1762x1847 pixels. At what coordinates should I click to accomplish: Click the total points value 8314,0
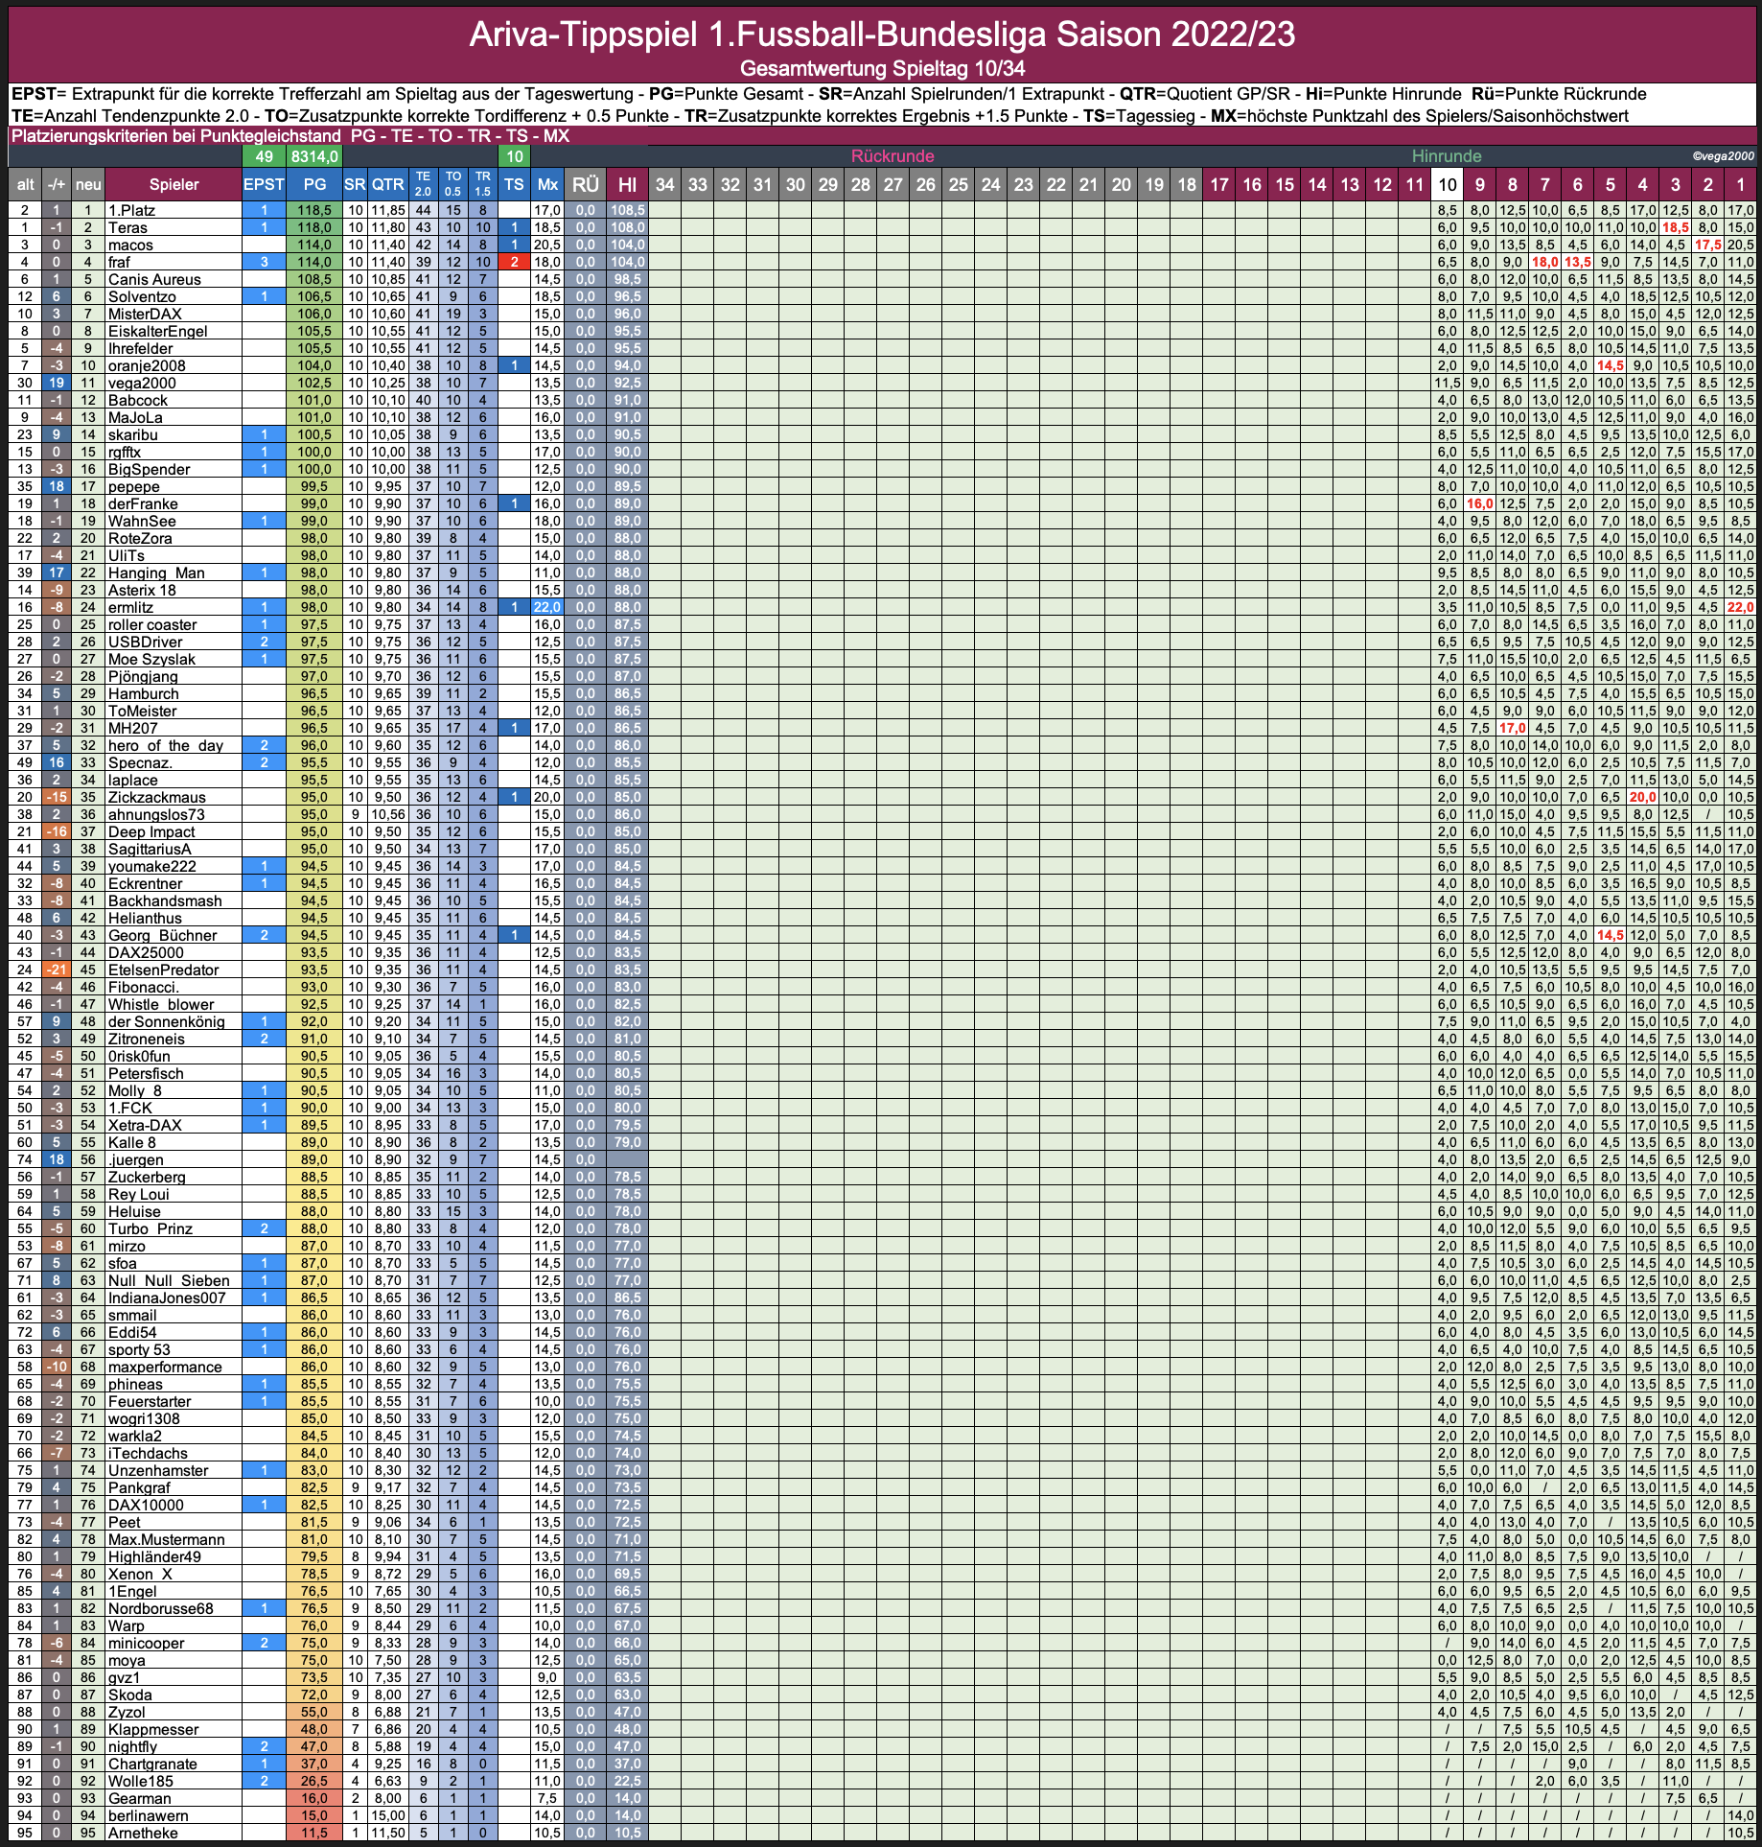click(314, 155)
